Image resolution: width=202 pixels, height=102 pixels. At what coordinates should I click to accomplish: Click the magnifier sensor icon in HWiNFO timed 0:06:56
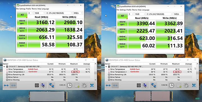[x=145, y=85]
